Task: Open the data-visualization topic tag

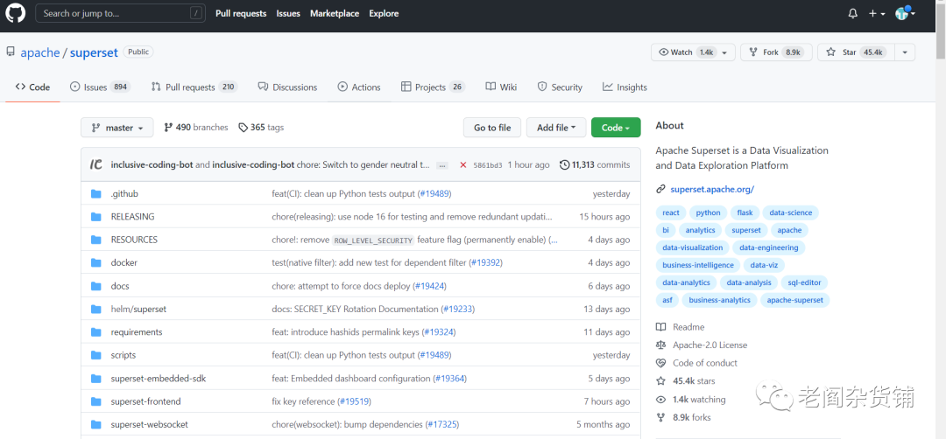Action: (x=692, y=247)
